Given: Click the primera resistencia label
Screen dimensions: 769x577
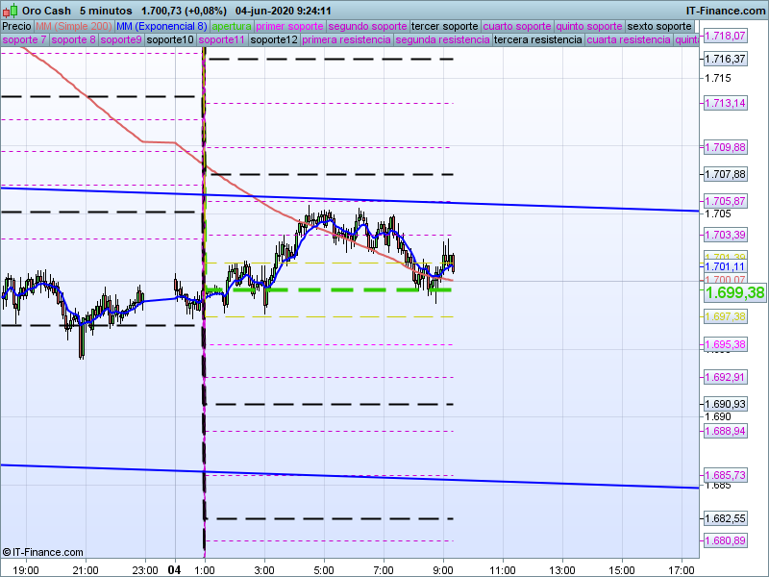Looking at the screenshot, I should click(346, 40).
